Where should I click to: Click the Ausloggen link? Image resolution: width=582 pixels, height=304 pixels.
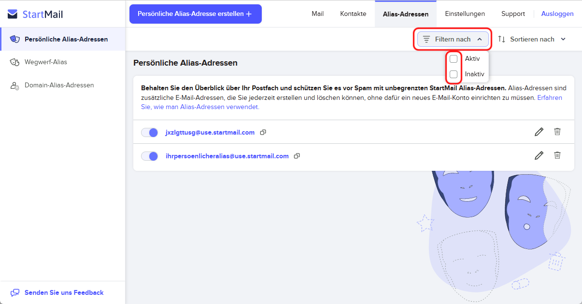[x=557, y=14]
